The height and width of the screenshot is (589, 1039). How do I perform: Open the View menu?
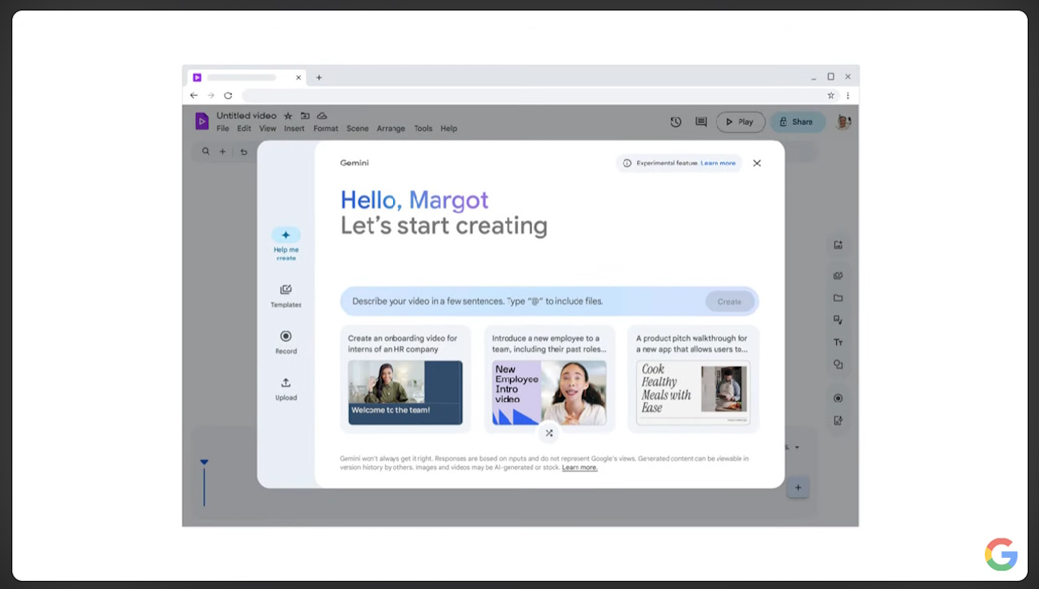(x=268, y=129)
